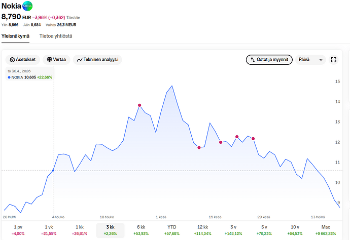The width and height of the screenshot is (350, 240).
Task: Select the 1 pv time range
Action: click(18, 230)
